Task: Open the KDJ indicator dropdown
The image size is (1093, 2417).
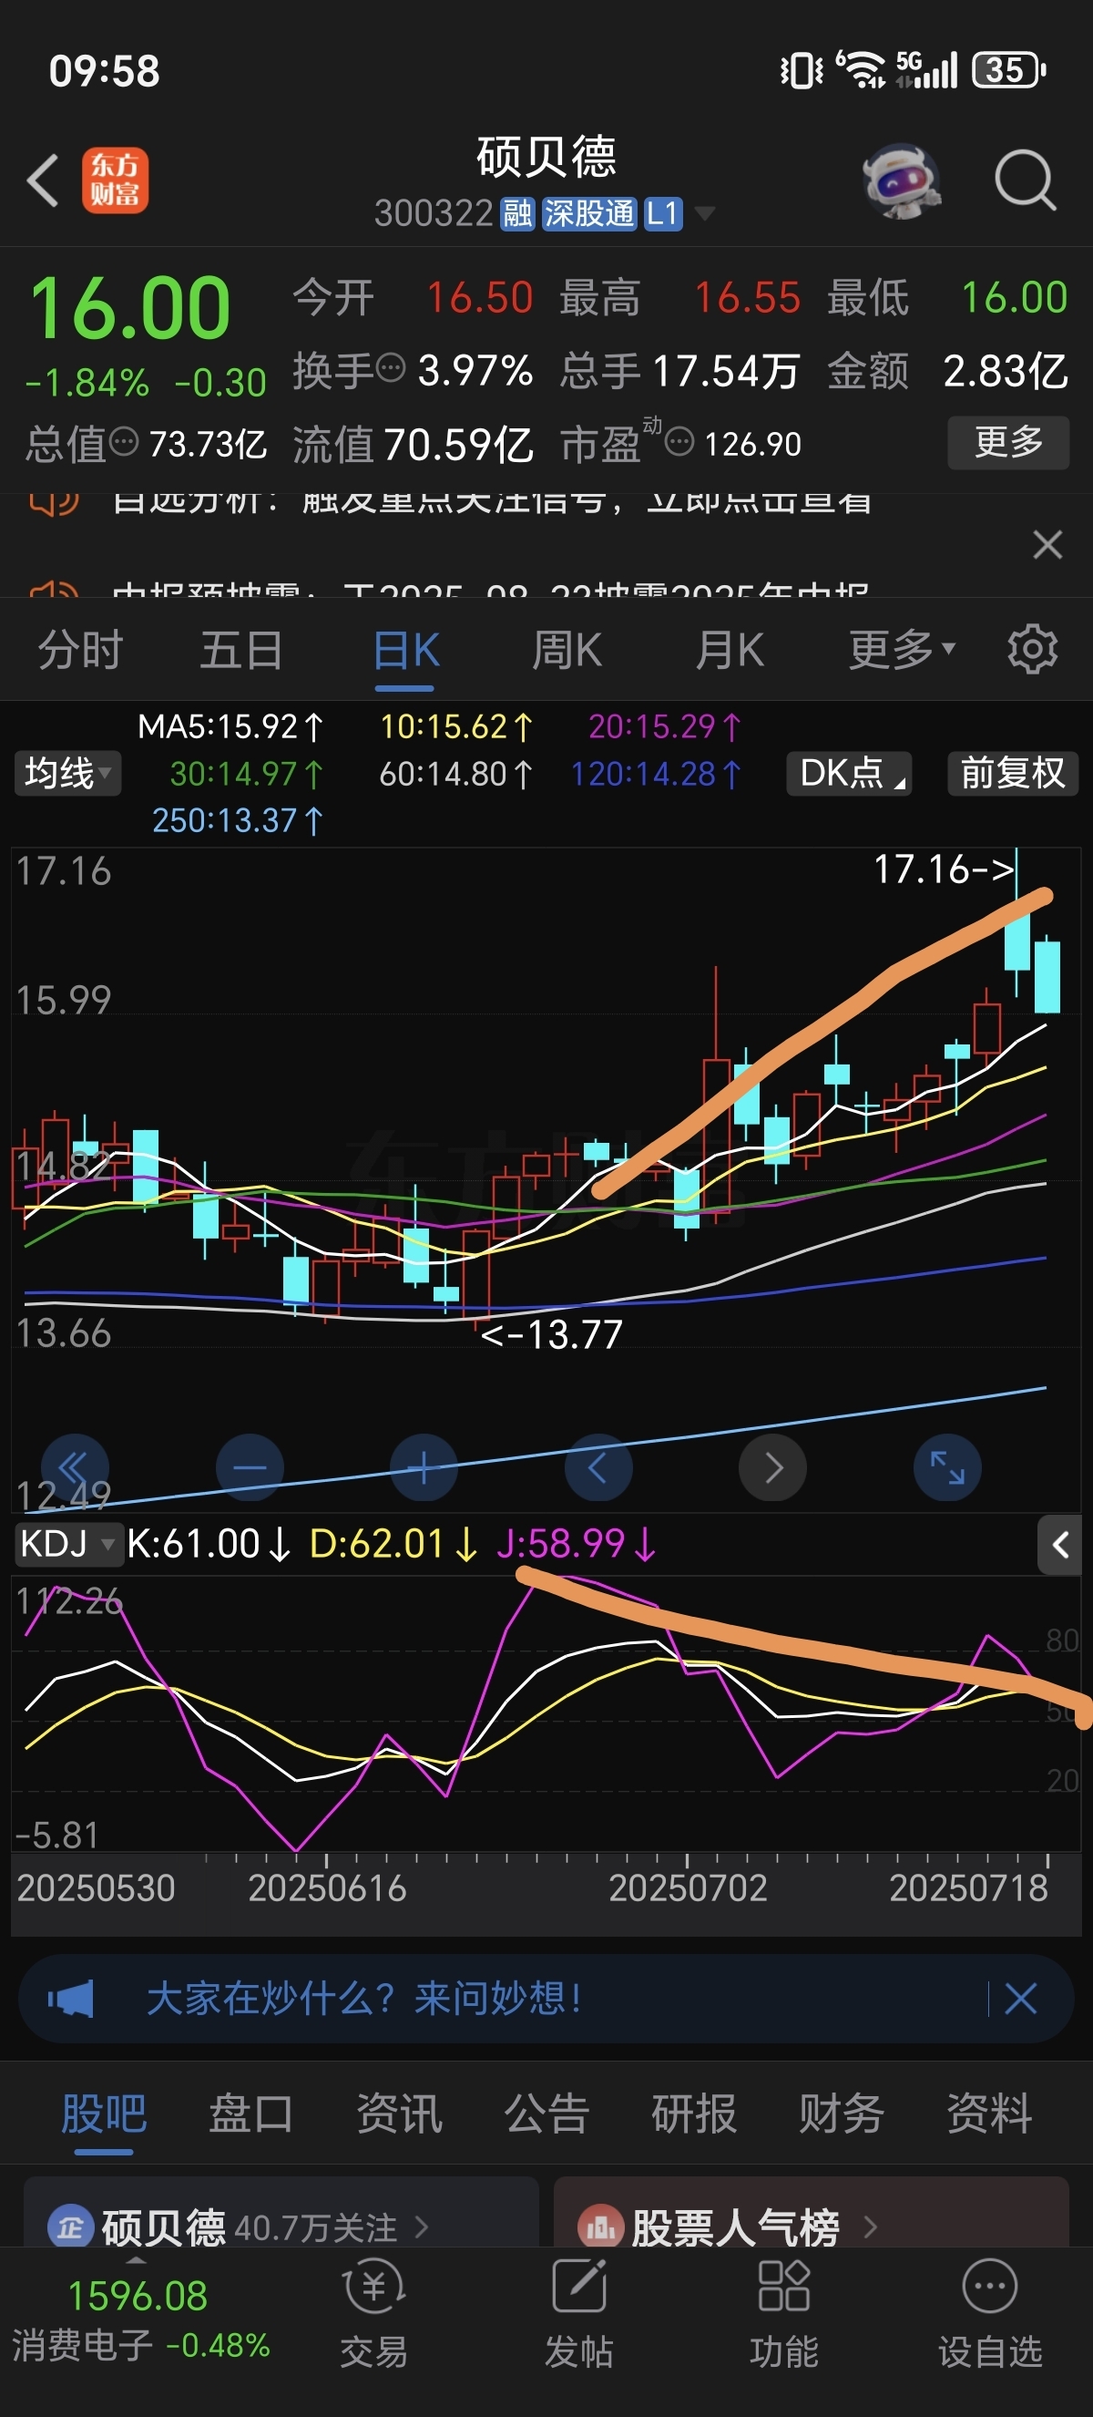Action: coord(68,1544)
